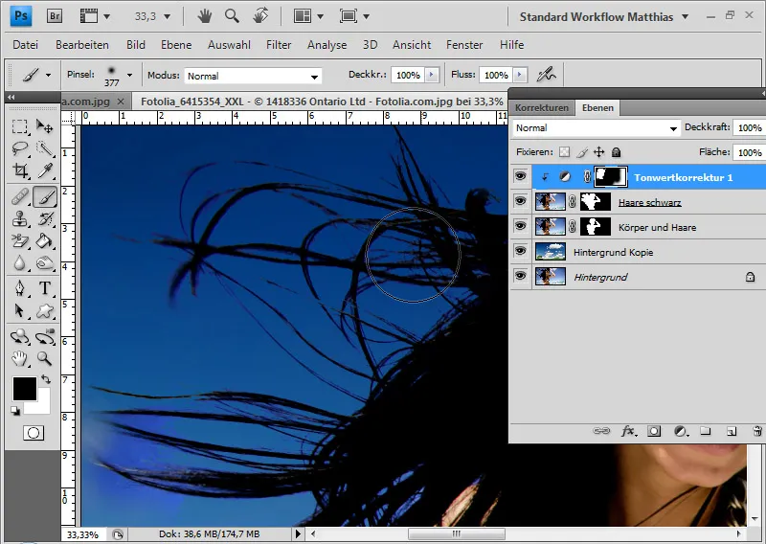Open the Deckkr. opacity slider arrow

coord(432,75)
